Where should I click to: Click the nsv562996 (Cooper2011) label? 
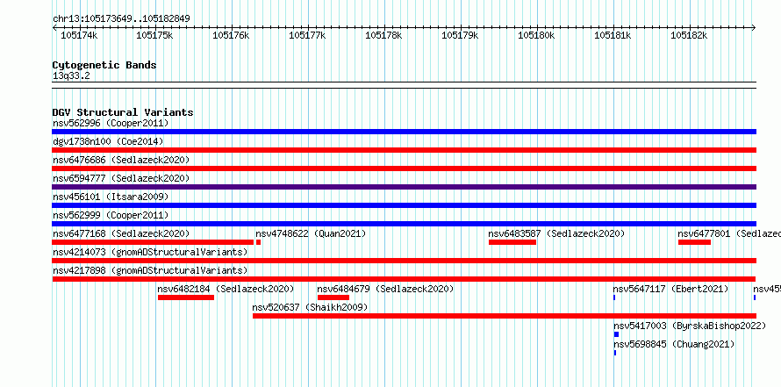pyautogui.click(x=111, y=123)
